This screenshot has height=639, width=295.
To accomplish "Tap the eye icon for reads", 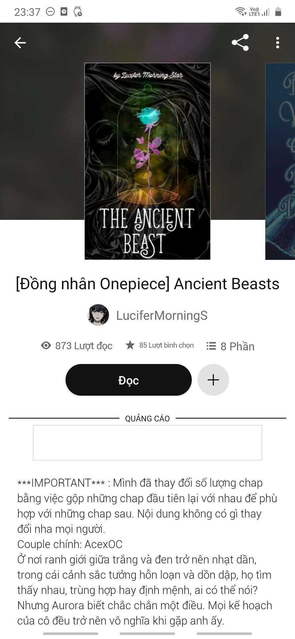I will click(x=46, y=345).
